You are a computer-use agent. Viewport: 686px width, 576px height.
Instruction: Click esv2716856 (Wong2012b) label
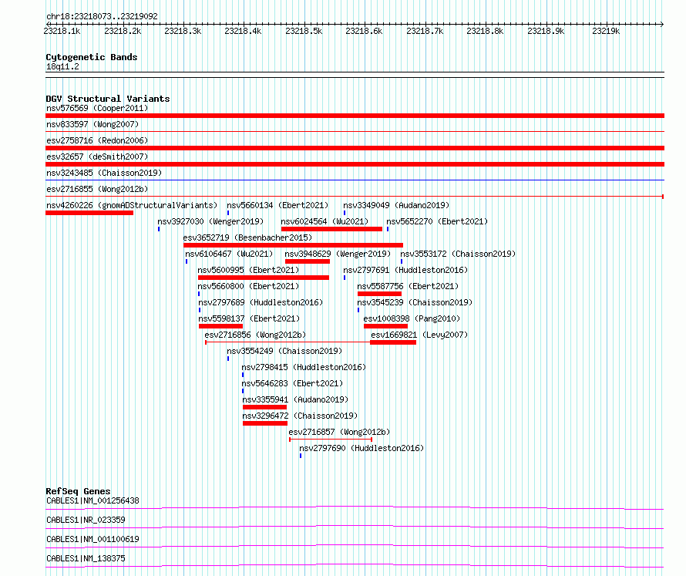click(255, 335)
